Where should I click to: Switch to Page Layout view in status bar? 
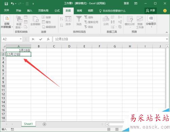[x=117, y=129]
